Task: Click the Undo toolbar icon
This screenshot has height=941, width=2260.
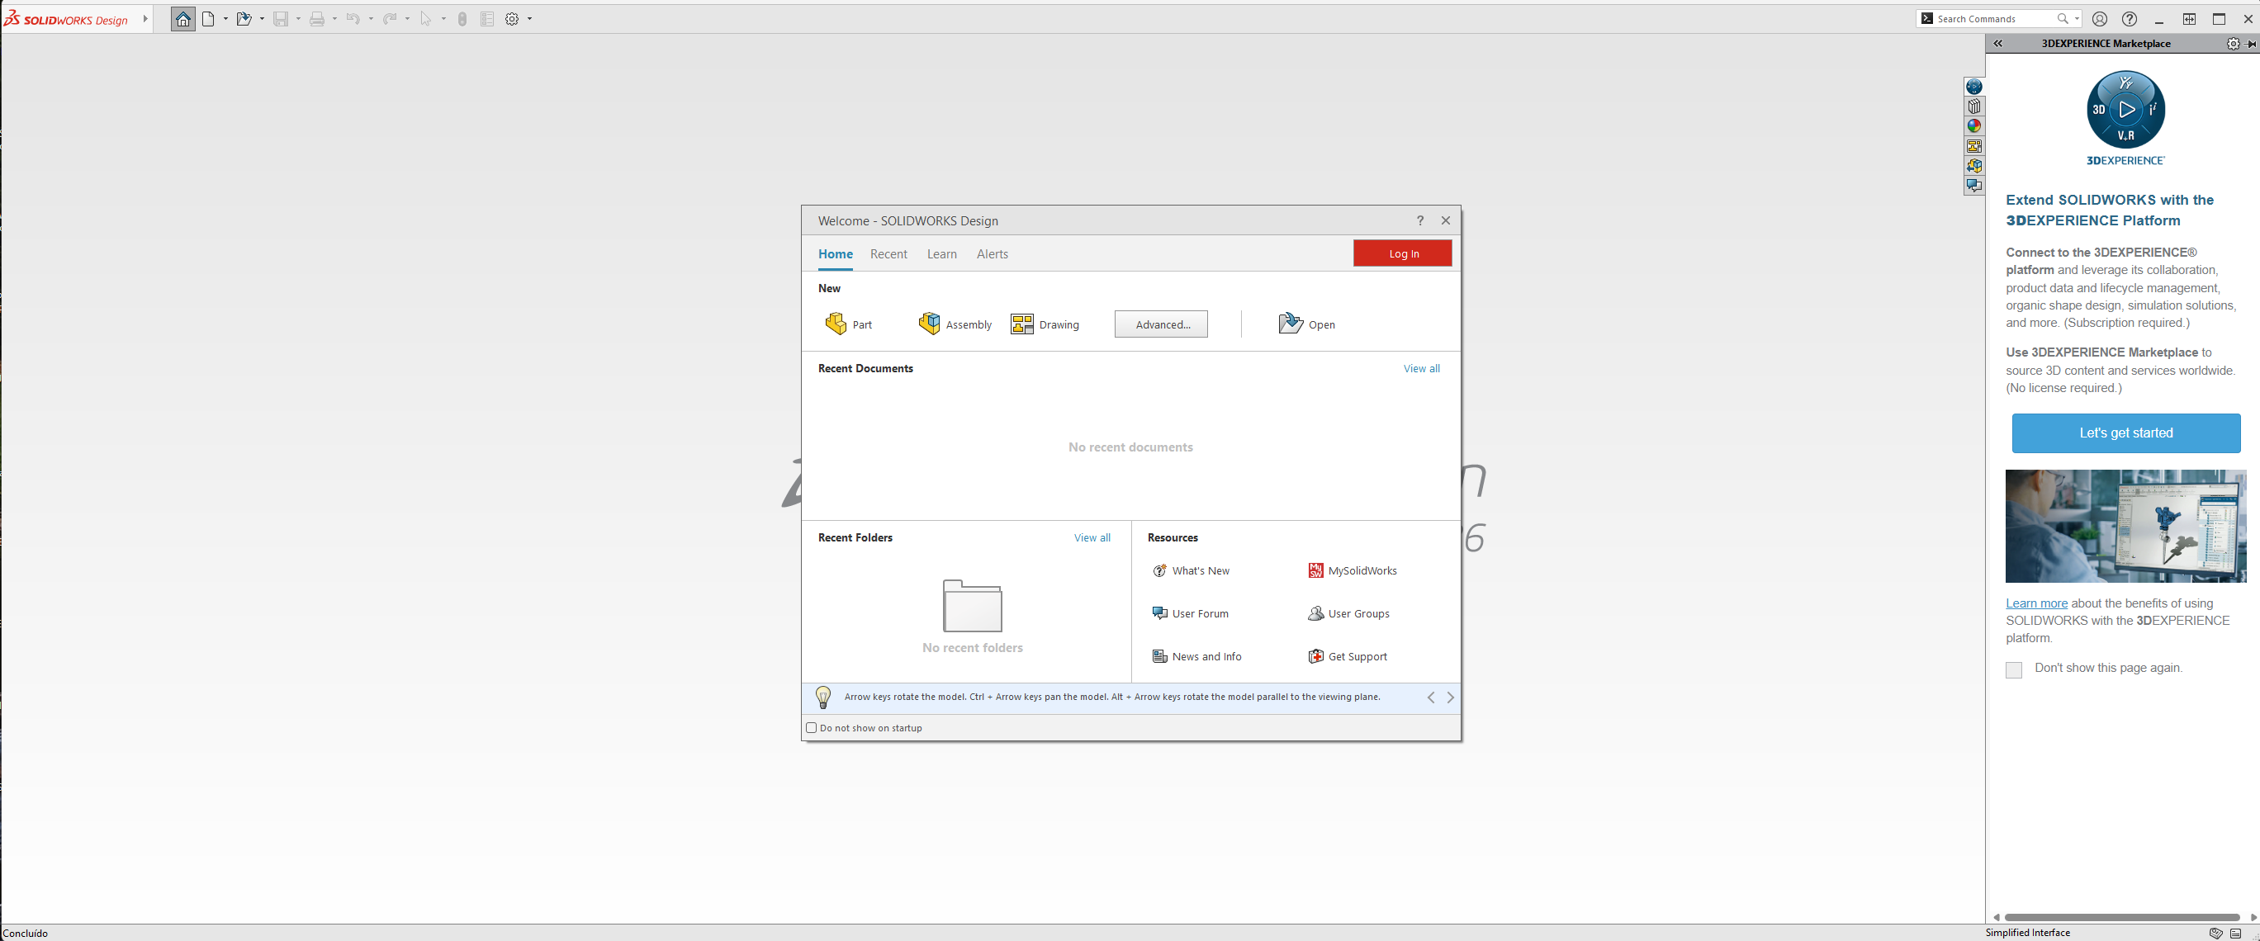Action: [x=353, y=18]
